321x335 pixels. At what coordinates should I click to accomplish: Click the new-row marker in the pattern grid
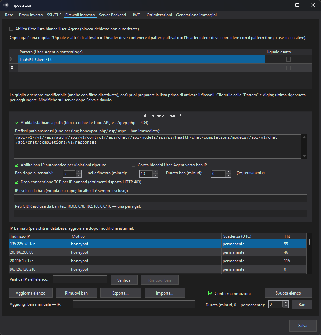point(12,68)
